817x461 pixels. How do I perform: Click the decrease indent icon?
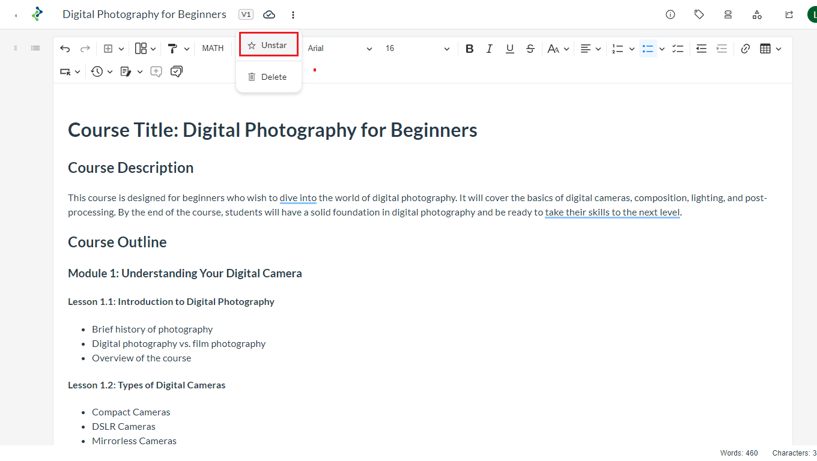(x=701, y=49)
